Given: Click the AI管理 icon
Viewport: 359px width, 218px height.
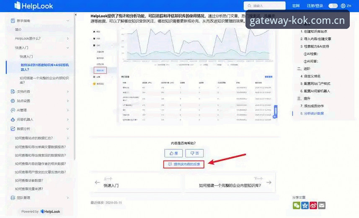Looking at the screenshot, I should click(13, 110).
